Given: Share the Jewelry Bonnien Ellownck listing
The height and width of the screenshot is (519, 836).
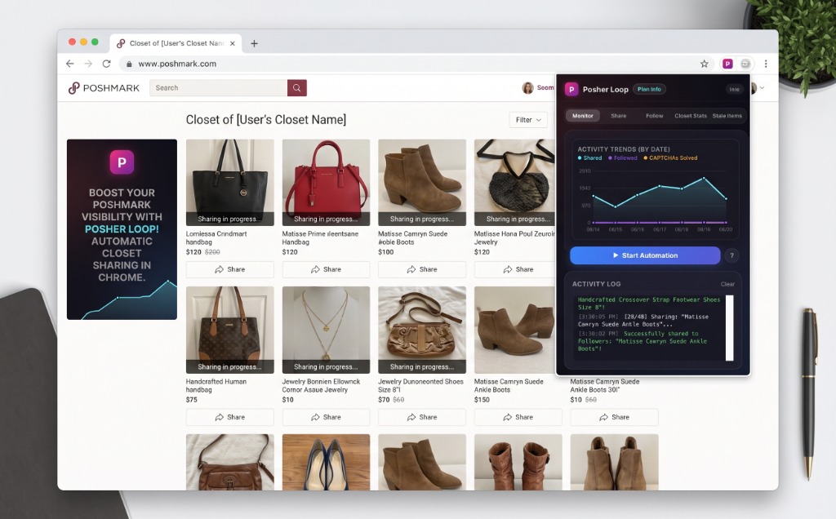Looking at the screenshot, I should (326, 417).
